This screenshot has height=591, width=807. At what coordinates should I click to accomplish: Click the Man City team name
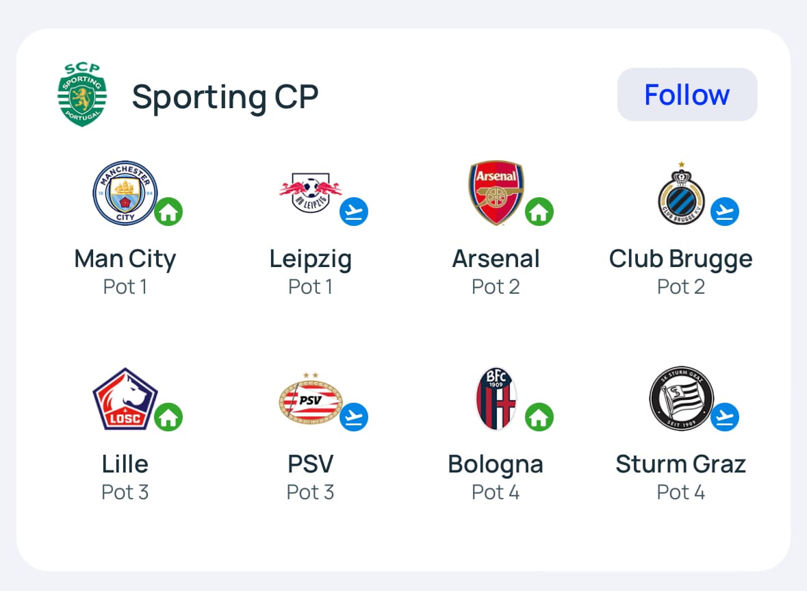click(x=125, y=259)
